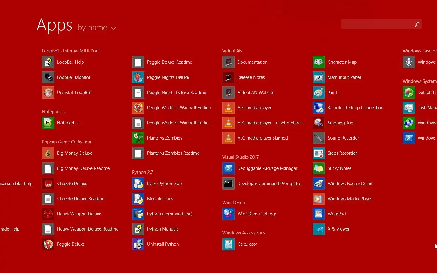The image size is (437, 273).
Task: Select the Windows Accessories group header
Action: pyautogui.click(x=244, y=233)
